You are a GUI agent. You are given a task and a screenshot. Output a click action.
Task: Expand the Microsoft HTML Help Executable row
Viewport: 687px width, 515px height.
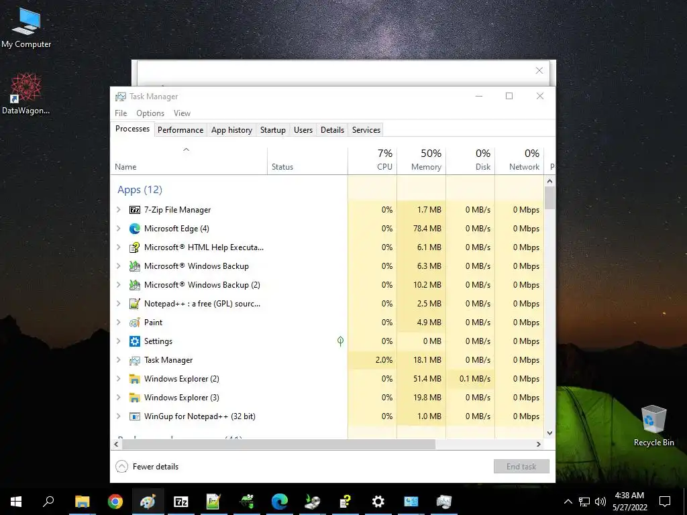(x=118, y=247)
